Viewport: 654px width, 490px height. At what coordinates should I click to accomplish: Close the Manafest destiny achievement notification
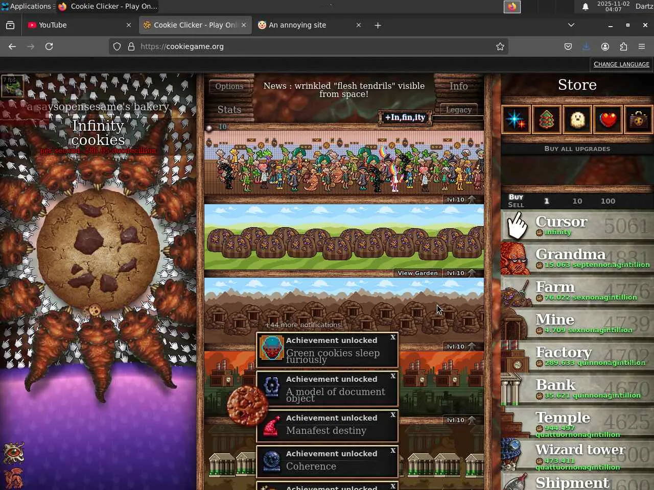coord(393,415)
